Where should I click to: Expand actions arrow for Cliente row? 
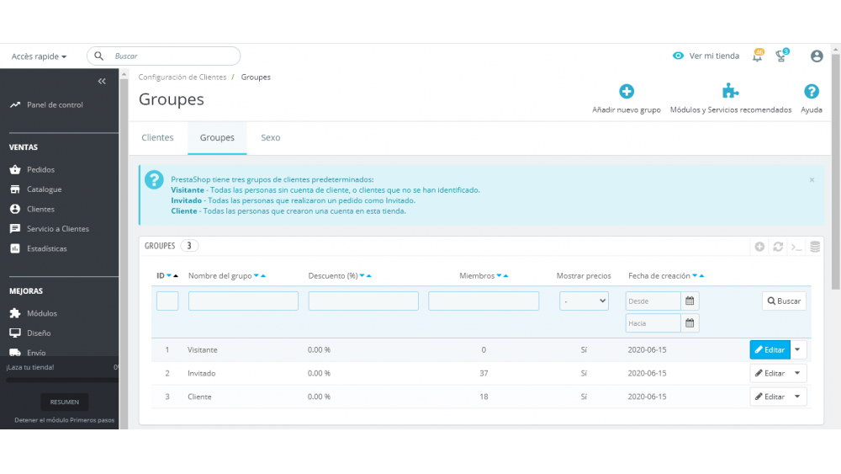pyautogui.click(x=798, y=397)
